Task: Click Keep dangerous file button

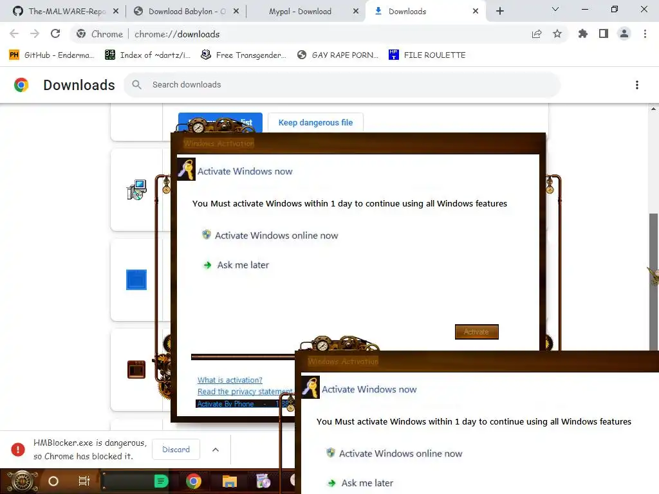Action: (315, 123)
